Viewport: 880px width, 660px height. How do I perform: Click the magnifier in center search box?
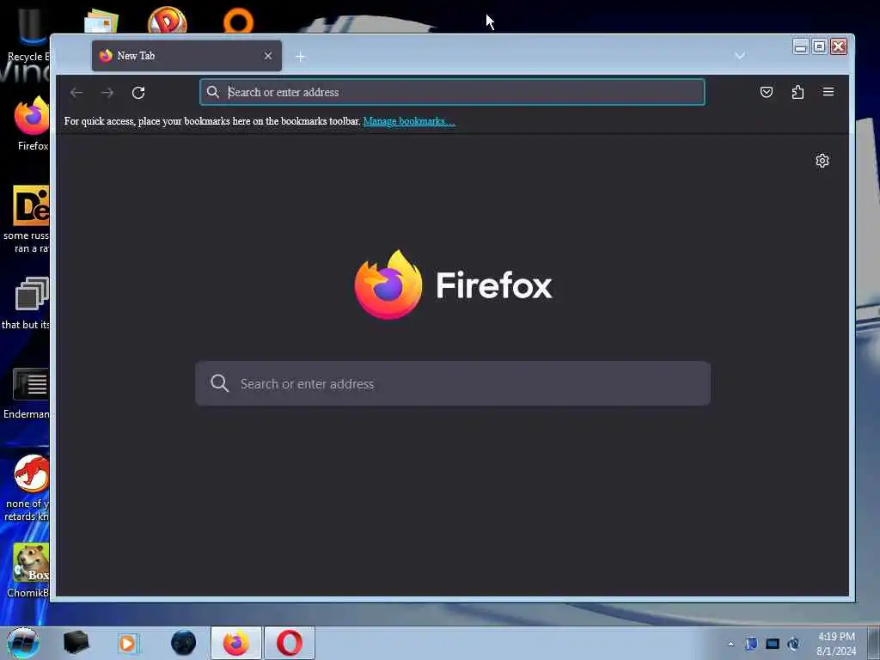coord(219,384)
